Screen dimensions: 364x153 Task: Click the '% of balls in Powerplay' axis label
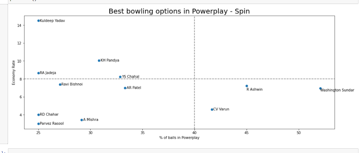point(179,138)
